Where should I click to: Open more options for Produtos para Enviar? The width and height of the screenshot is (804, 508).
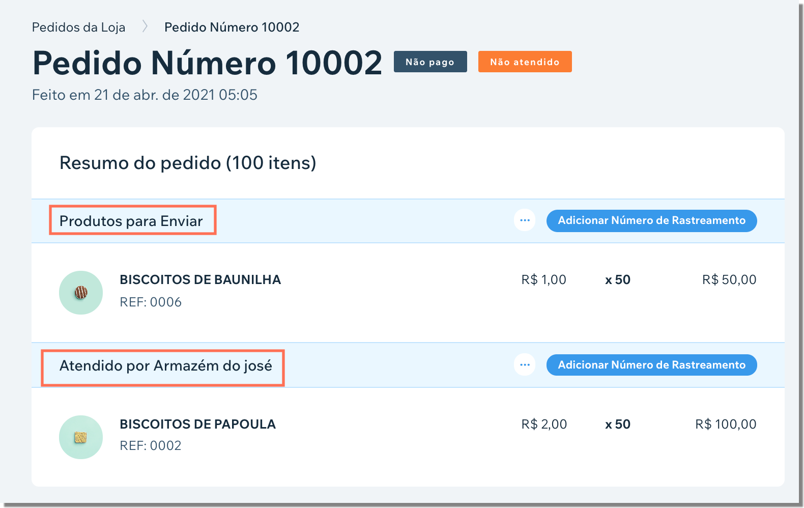tap(525, 220)
